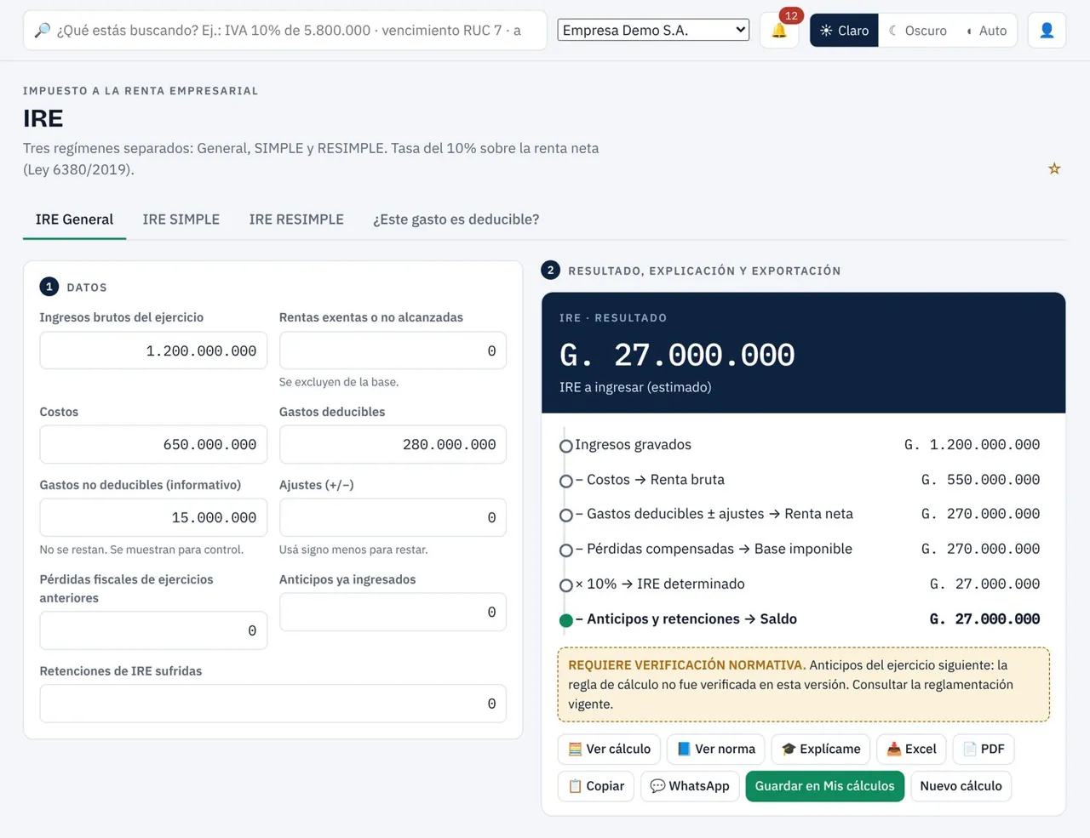Click the Explícame button
The width and height of the screenshot is (1090, 838).
[x=821, y=750]
